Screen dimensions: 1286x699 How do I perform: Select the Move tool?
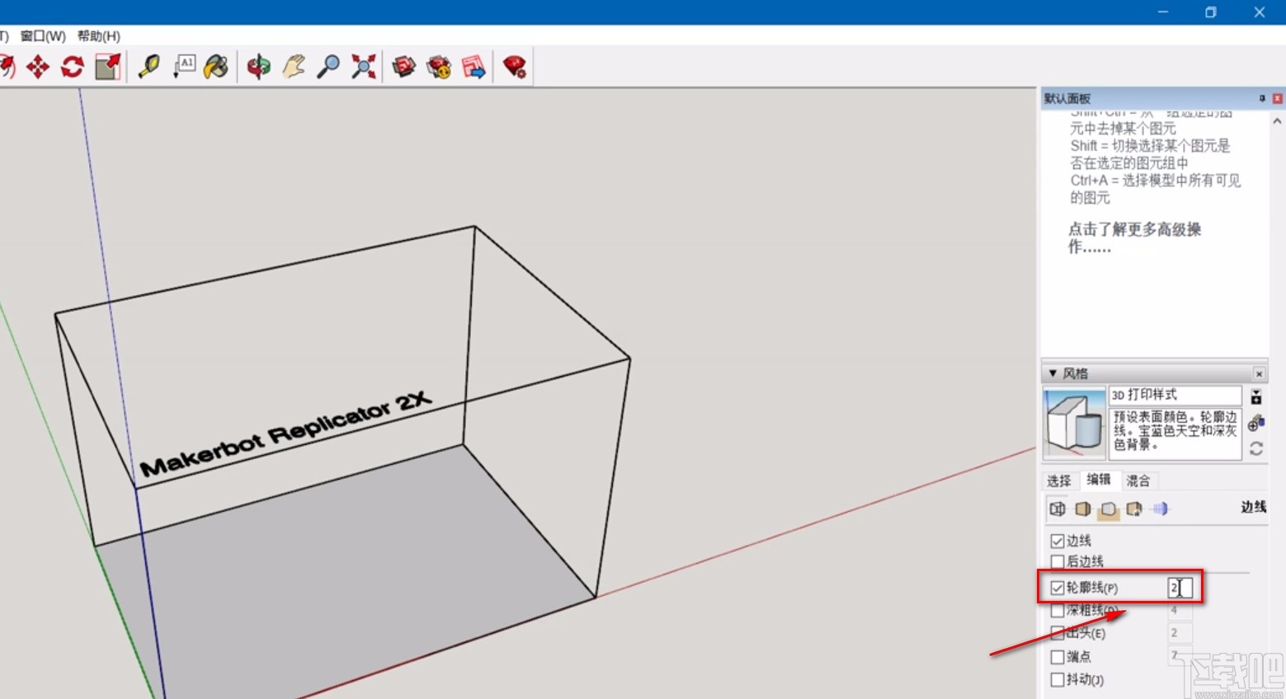[38, 66]
